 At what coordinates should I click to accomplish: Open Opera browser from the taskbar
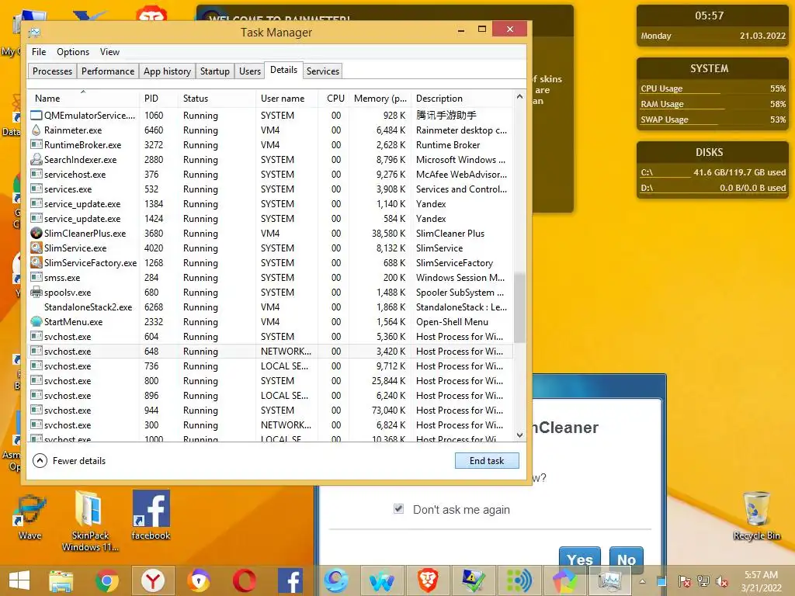coord(245,580)
